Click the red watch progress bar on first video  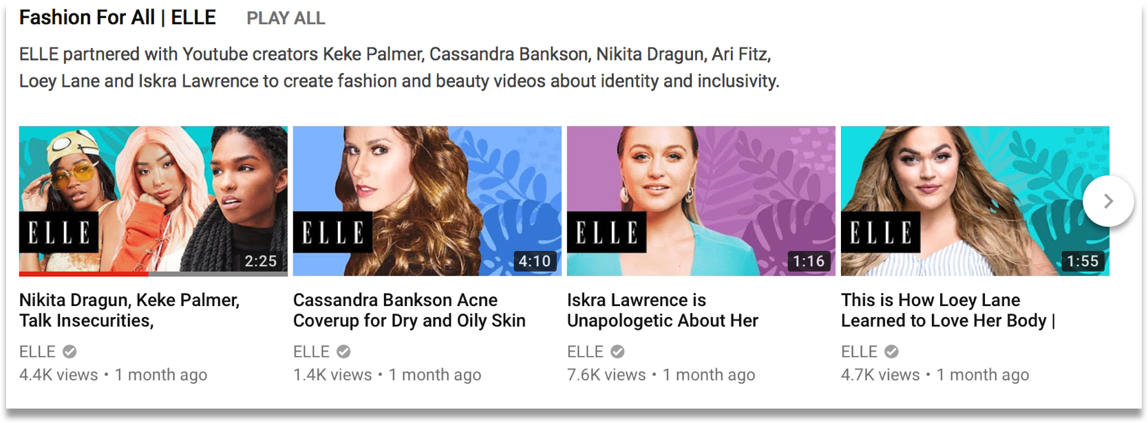click(x=83, y=274)
